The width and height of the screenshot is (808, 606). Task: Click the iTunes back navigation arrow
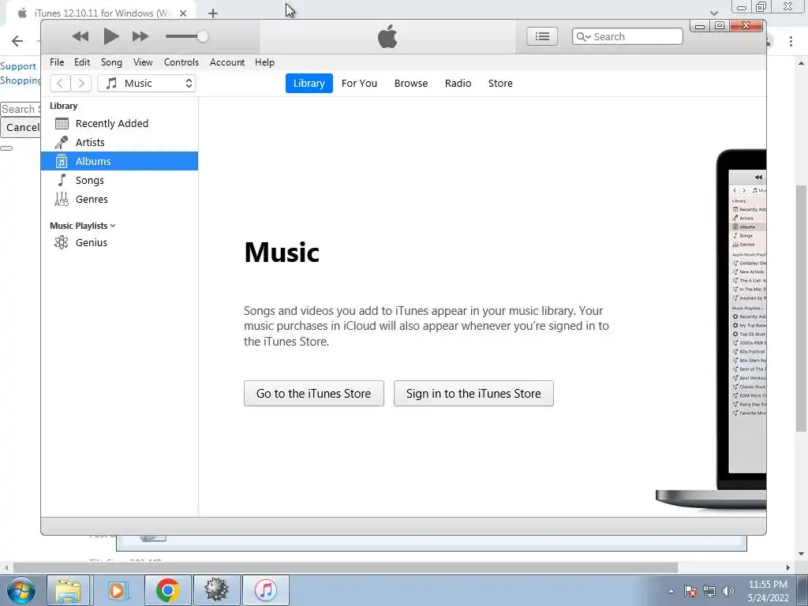tap(60, 83)
